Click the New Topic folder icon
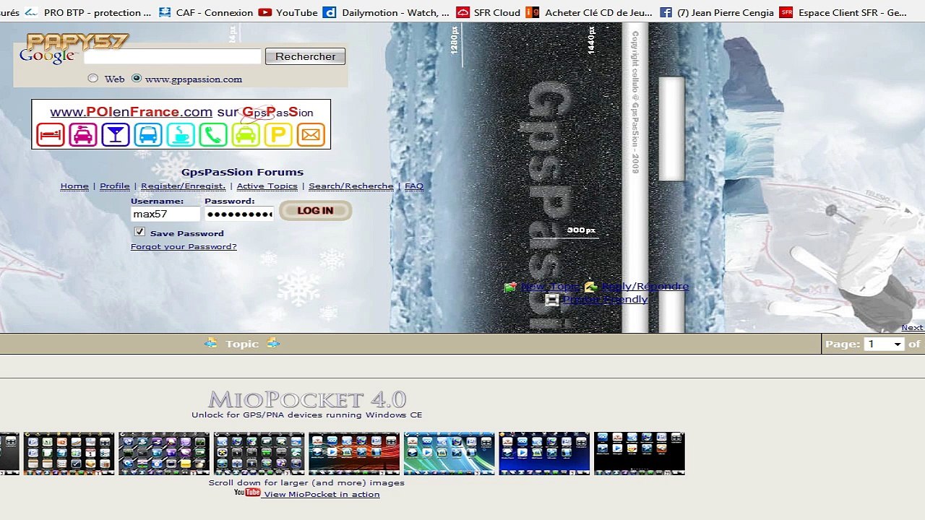Screen dimensions: 925x520 [x=511, y=287]
